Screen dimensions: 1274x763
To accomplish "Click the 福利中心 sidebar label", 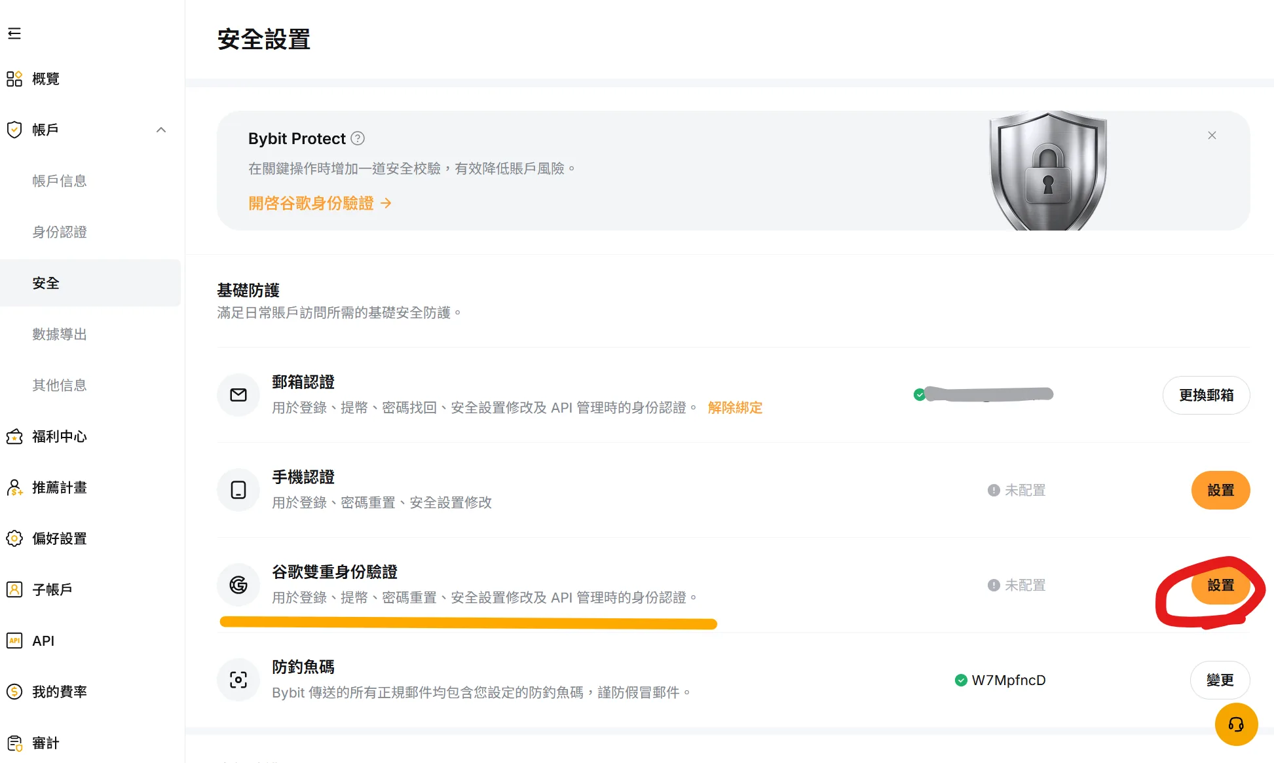I will [60, 436].
